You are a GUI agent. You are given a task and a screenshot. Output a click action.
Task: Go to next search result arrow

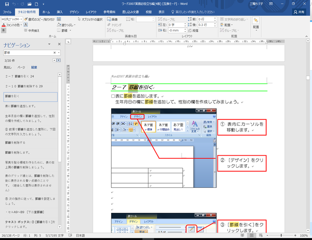[x=58, y=60]
